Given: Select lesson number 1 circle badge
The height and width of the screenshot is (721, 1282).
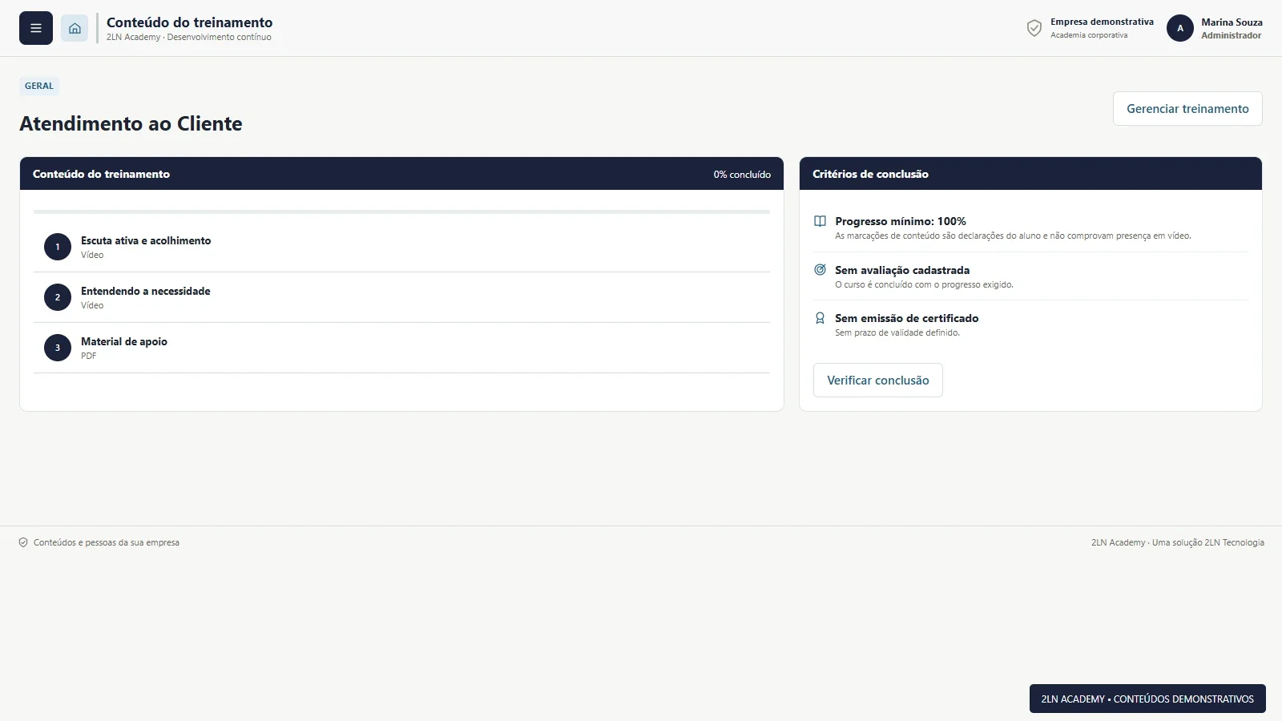Looking at the screenshot, I should (58, 247).
